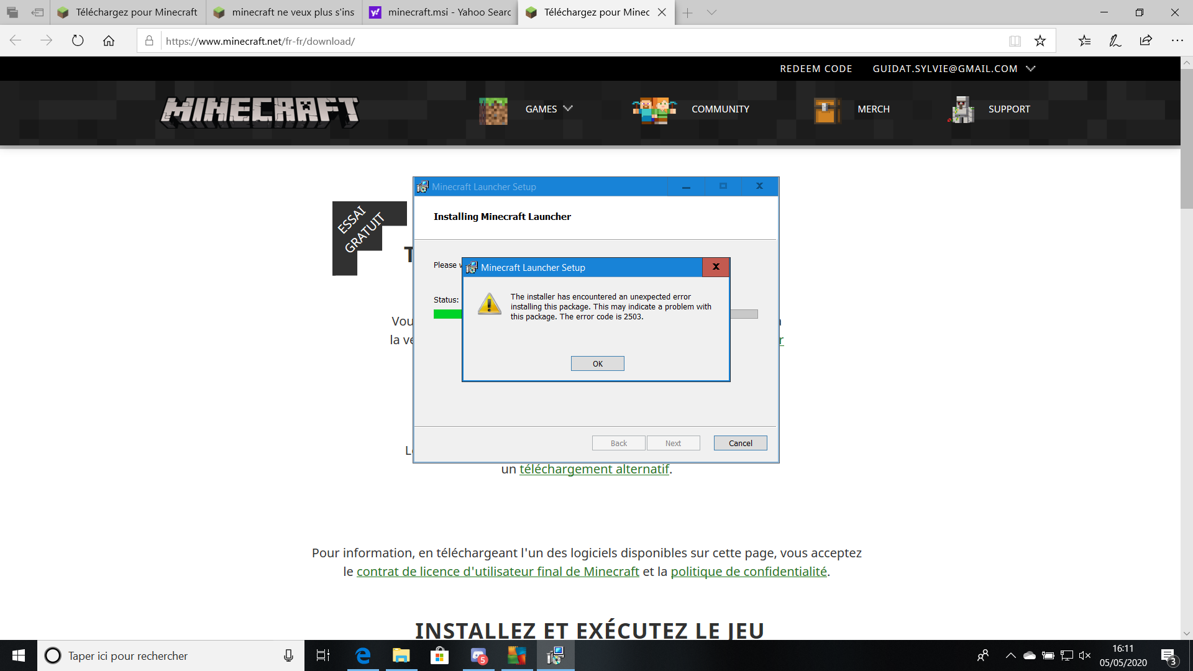Open the SUPPORT menu item
1193x671 pixels.
click(x=1009, y=109)
